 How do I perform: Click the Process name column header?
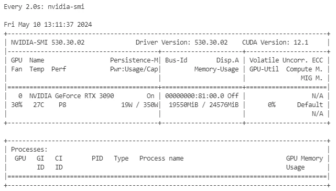tap(161, 158)
